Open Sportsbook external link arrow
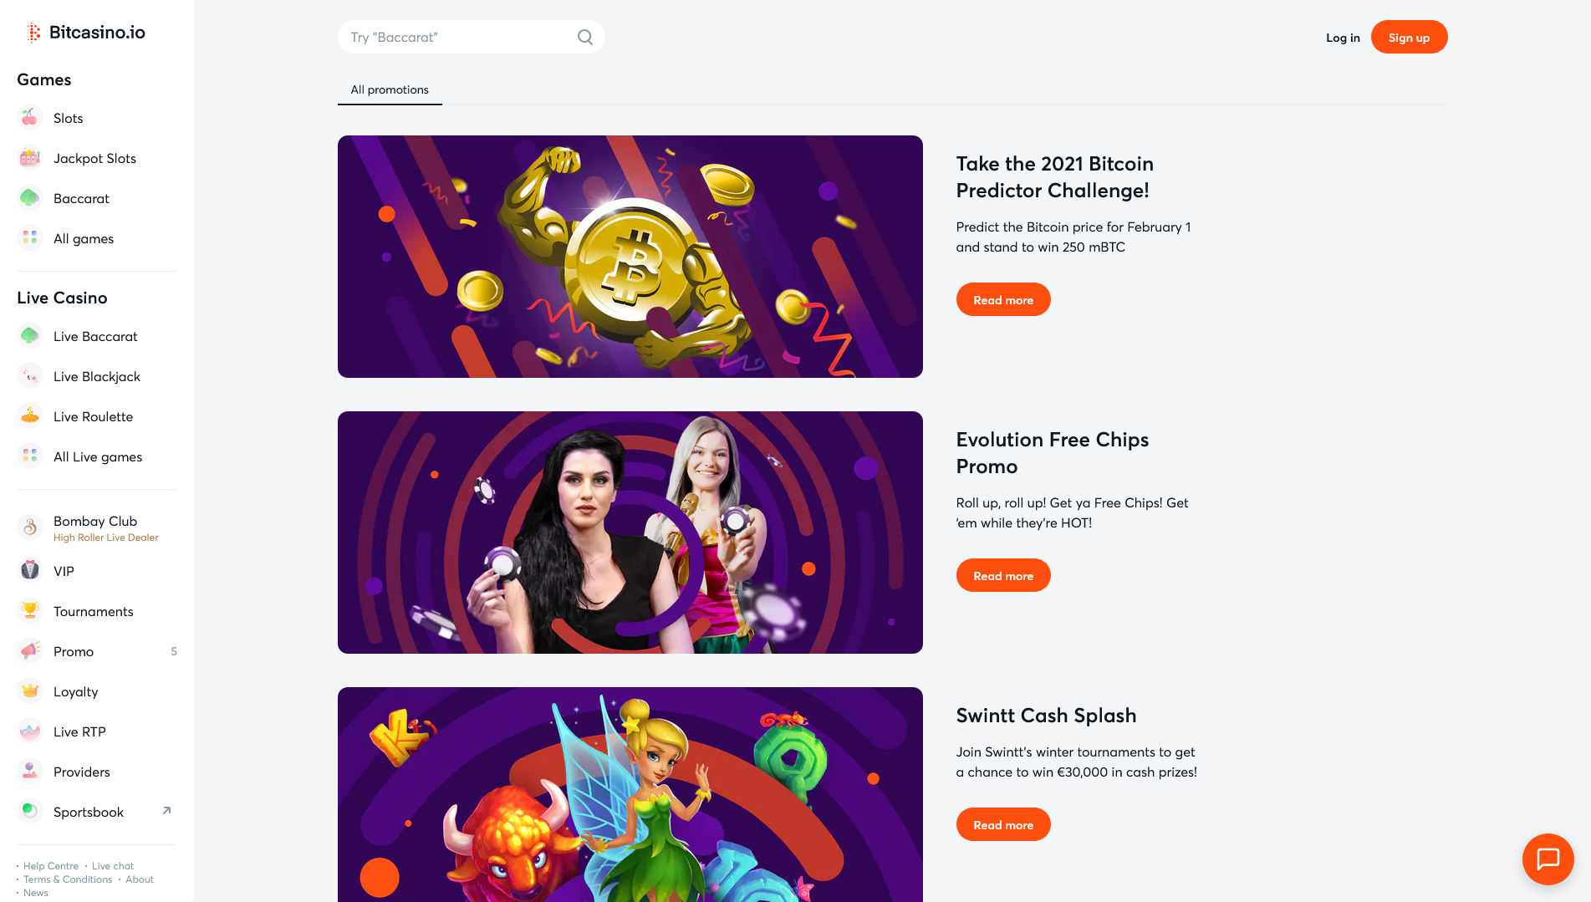The width and height of the screenshot is (1591, 902). tap(166, 811)
